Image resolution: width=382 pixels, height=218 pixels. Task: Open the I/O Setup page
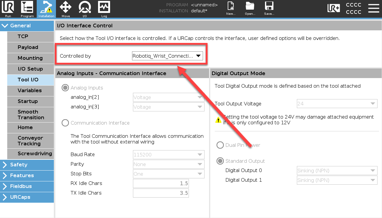(31, 69)
